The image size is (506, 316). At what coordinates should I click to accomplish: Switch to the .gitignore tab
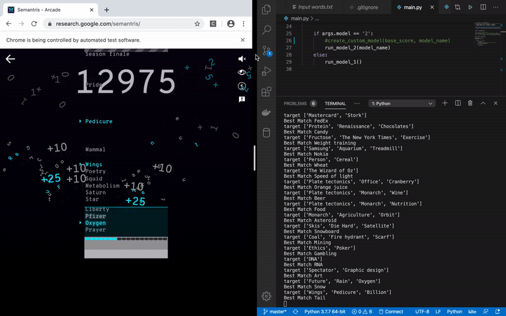[x=367, y=7]
